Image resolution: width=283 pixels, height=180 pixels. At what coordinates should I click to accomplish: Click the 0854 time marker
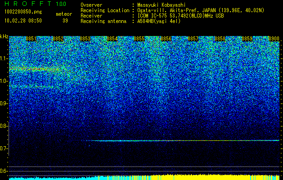pos(112,39)
